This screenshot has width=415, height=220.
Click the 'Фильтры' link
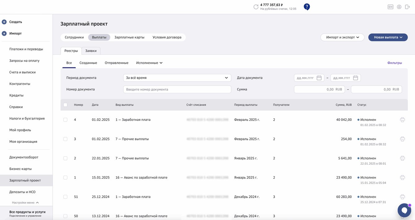pos(394,63)
